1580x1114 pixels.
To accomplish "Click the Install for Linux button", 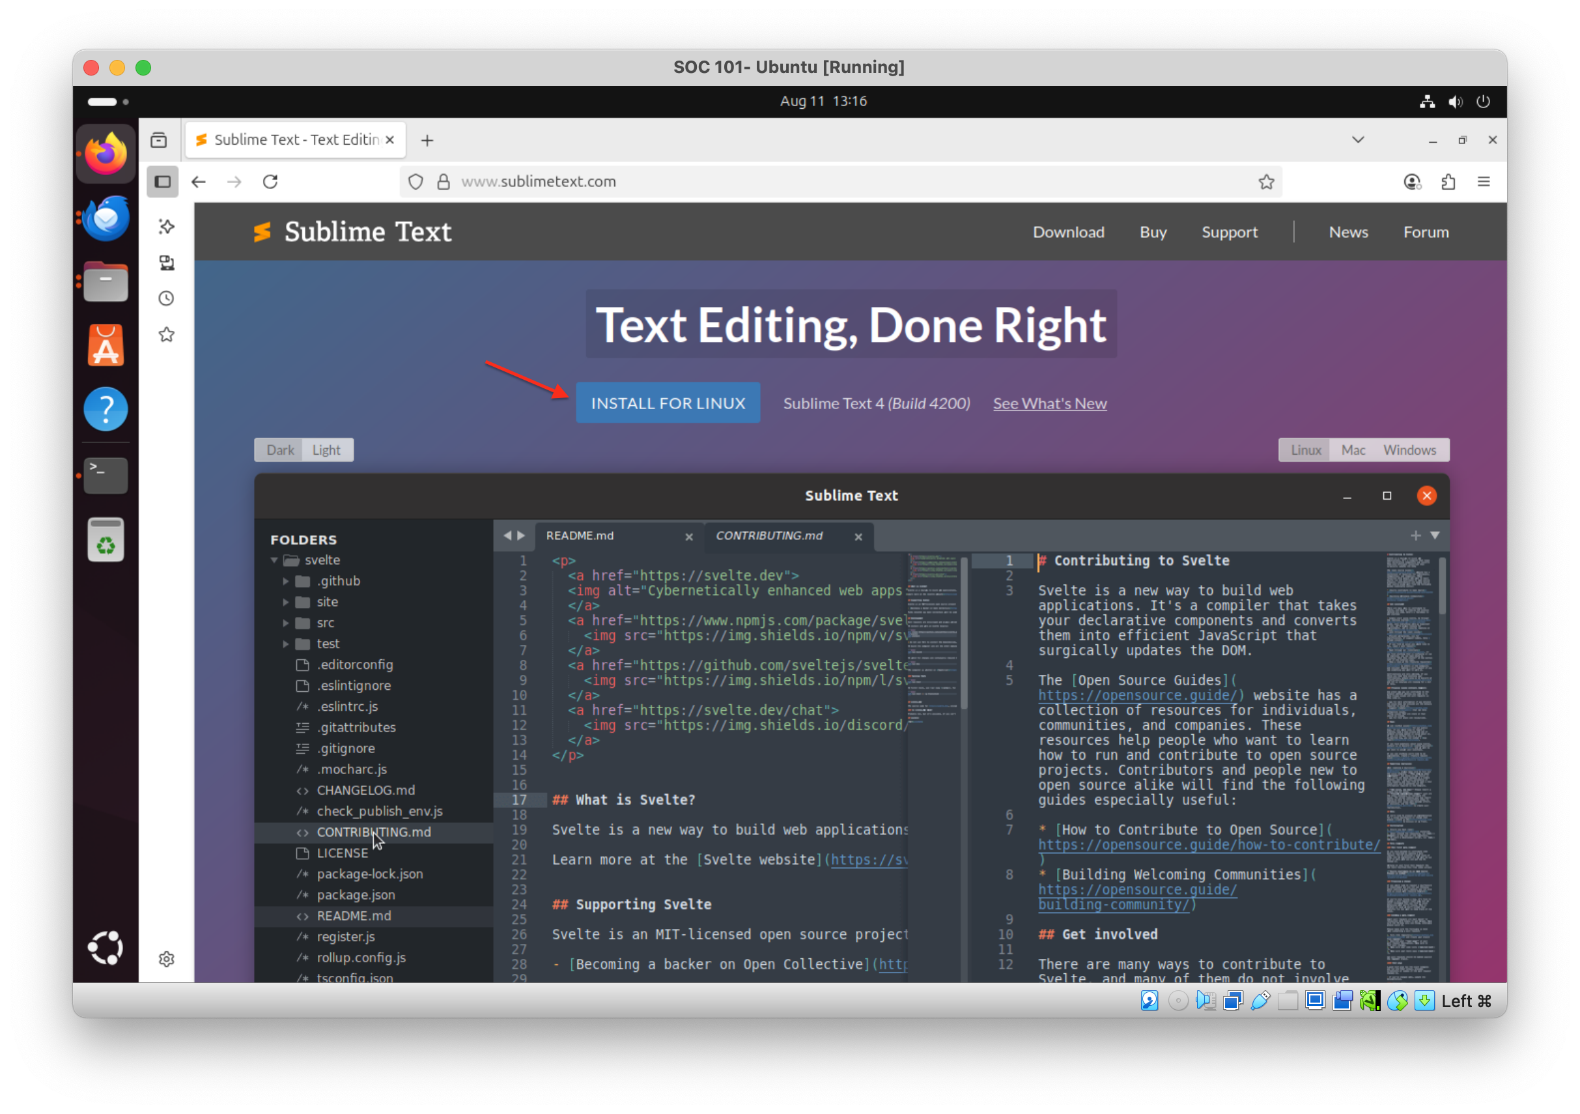I will click(668, 403).
